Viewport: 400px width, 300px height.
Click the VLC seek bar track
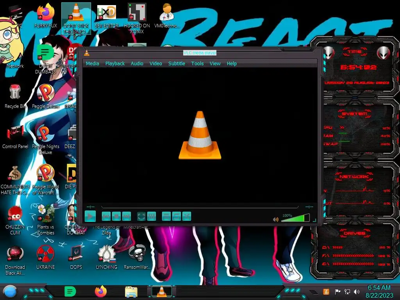(200, 207)
